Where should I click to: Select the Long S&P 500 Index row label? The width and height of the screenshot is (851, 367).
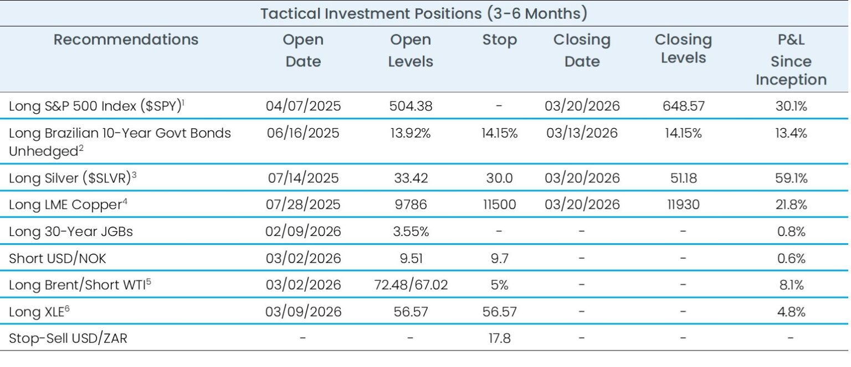tap(94, 106)
